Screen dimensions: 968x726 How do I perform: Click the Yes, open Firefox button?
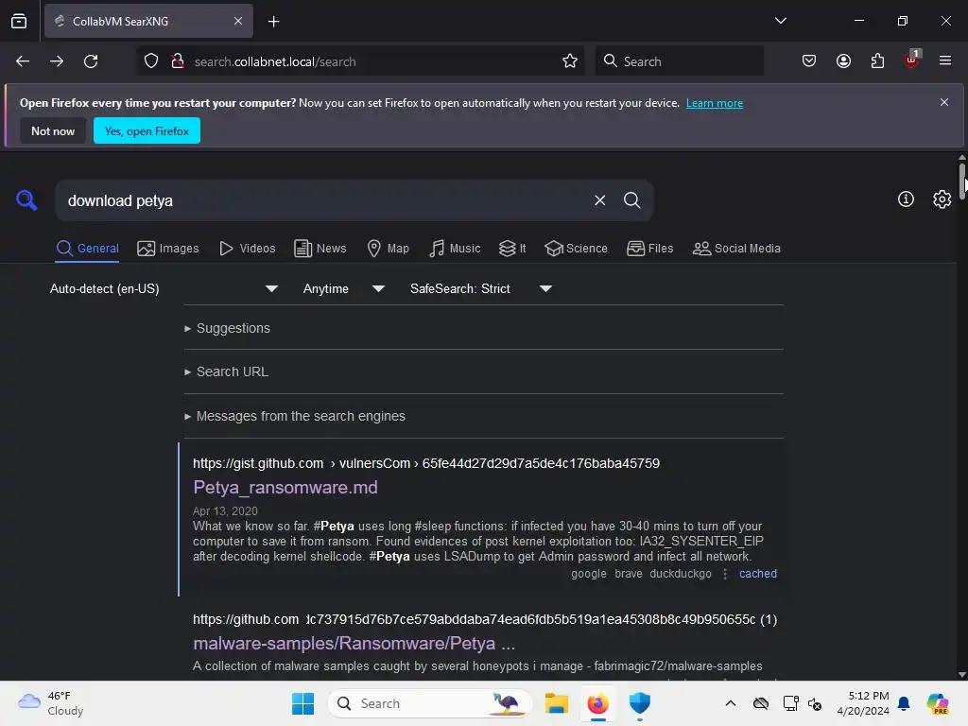point(147,130)
